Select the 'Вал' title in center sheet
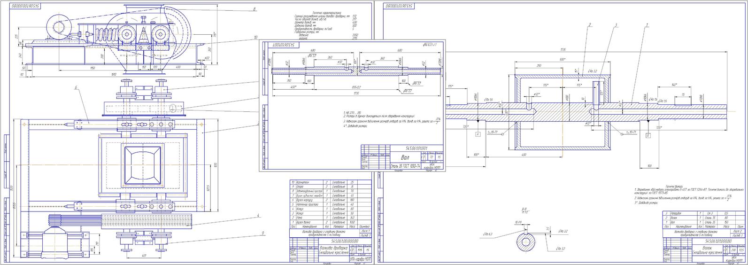Image resolution: width=748 pixels, height=265 pixels. coord(404,158)
